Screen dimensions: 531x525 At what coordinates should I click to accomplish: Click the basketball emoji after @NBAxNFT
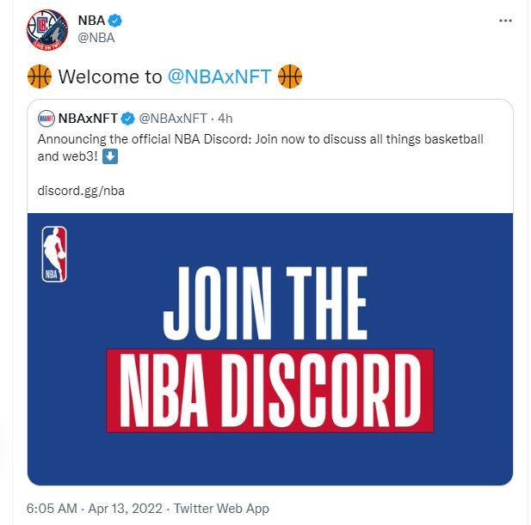(x=290, y=76)
